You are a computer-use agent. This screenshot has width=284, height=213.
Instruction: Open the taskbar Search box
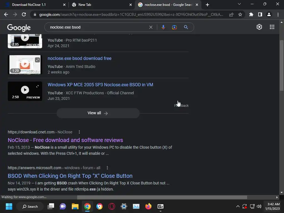30,206
